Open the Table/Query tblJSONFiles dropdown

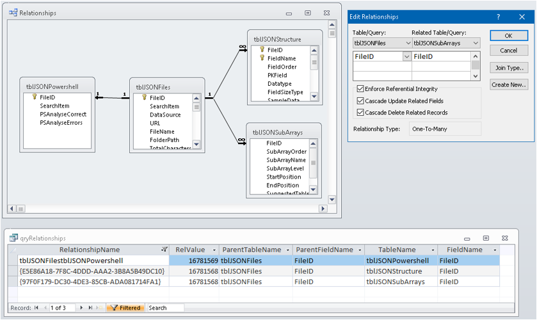pos(408,43)
